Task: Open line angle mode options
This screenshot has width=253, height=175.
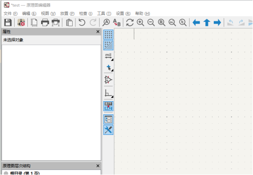Action: pos(108,93)
